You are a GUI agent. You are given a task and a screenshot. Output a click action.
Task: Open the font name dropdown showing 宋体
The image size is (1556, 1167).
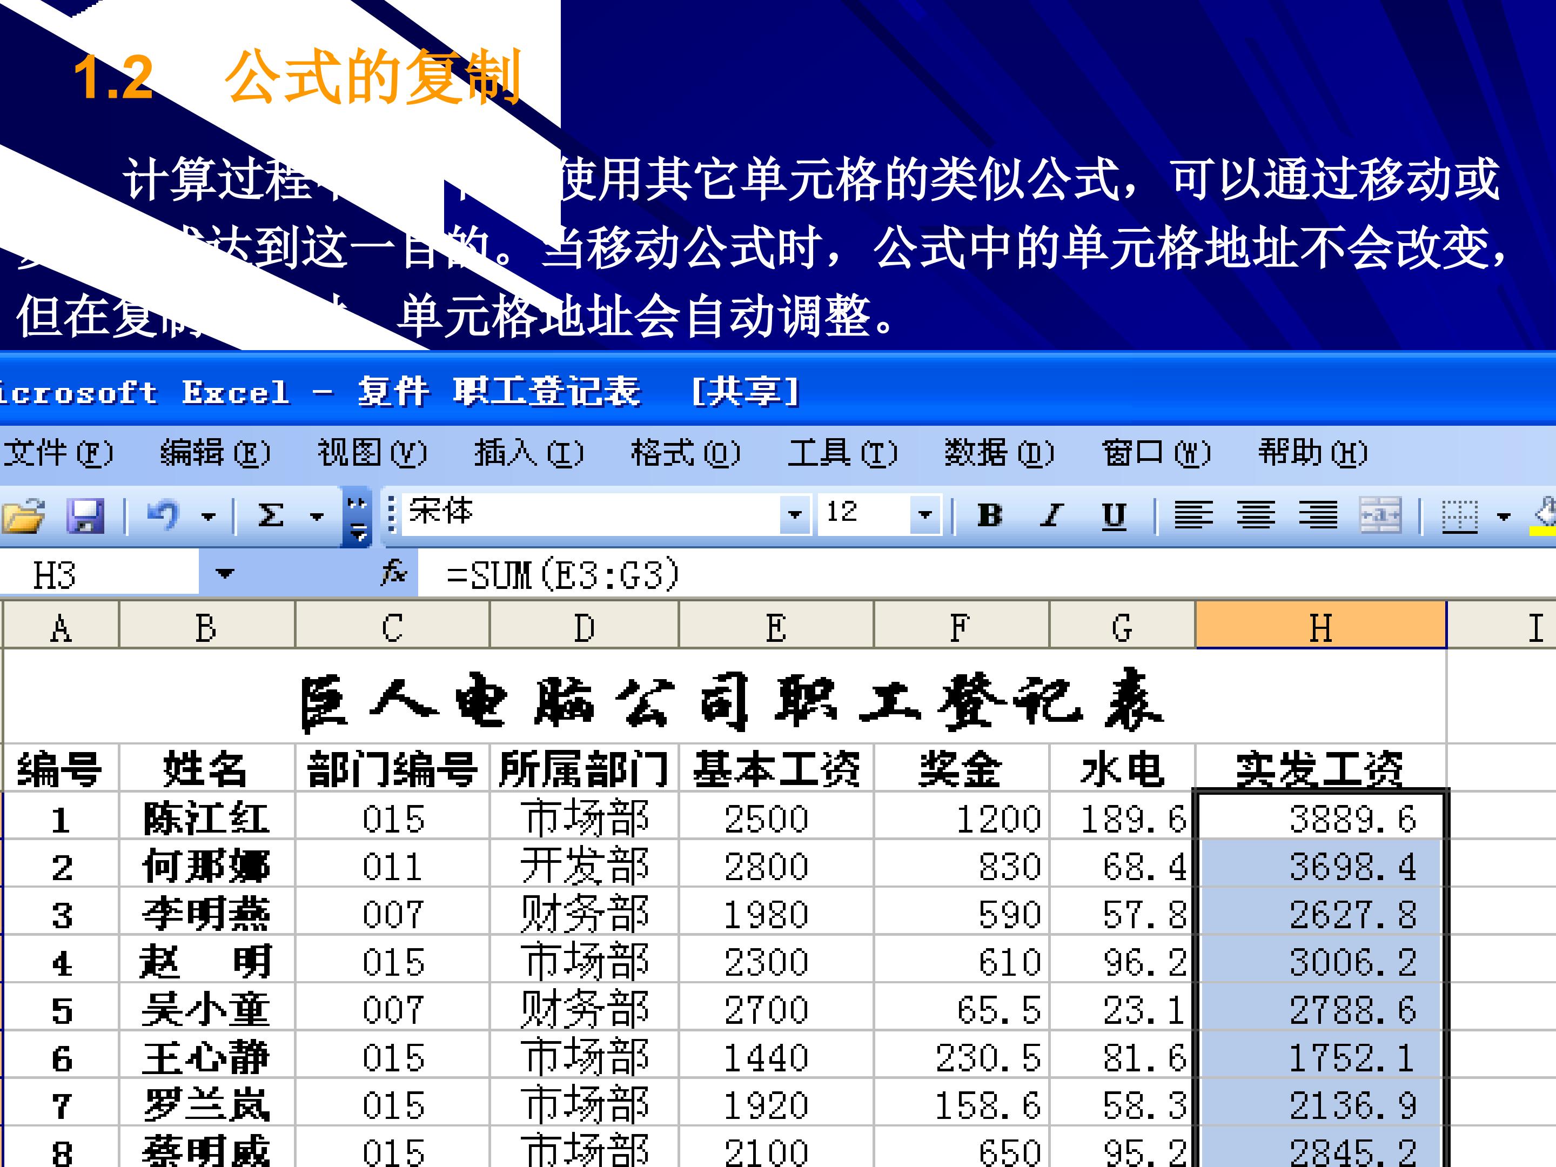794,515
